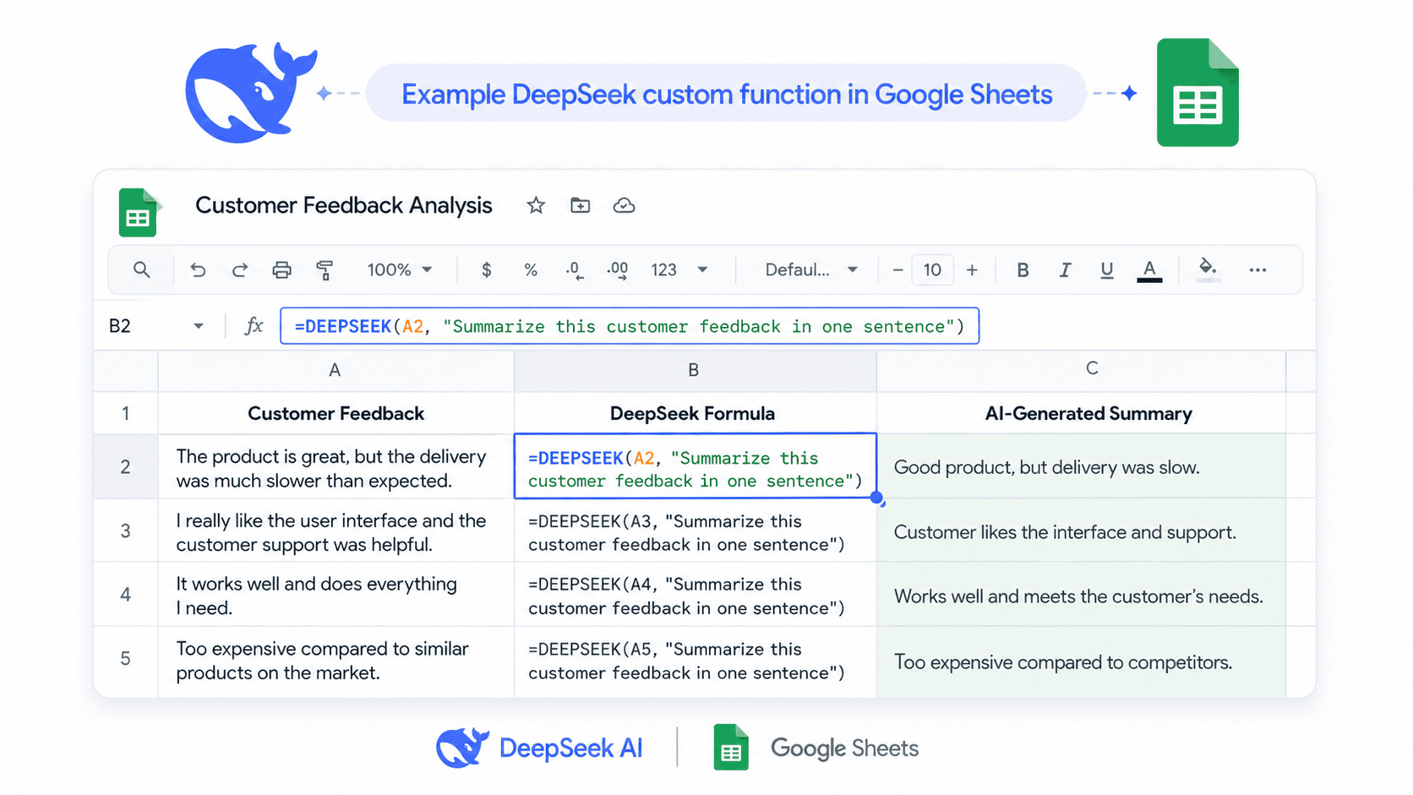Star the Customer Feedback Analysis document
The width and height of the screenshot is (1413, 795).
point(536,205)
